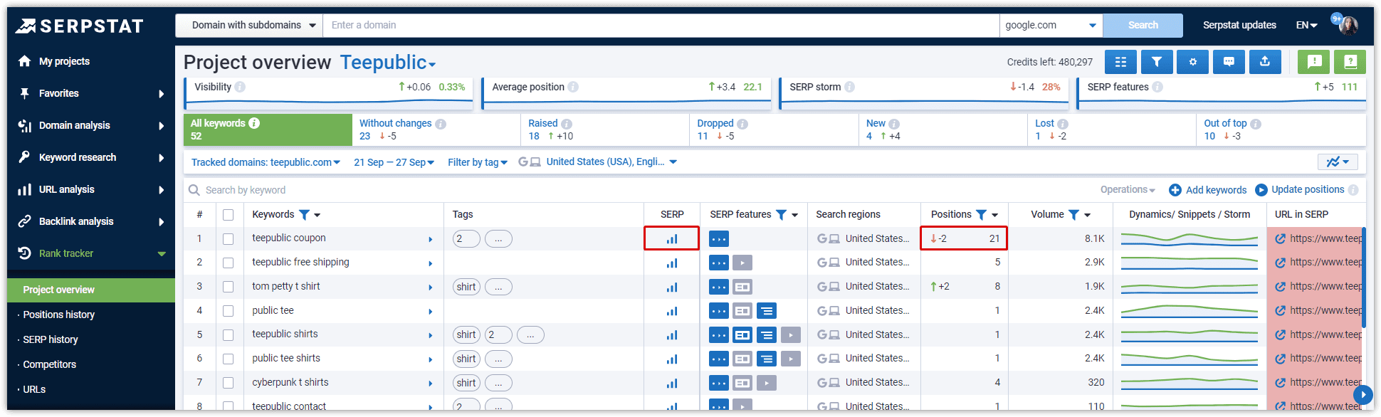The width and height of the screenshot is (1381, 417).
Task: Expand the teepublic coupon keyword arrow
Action: point(431,239)
